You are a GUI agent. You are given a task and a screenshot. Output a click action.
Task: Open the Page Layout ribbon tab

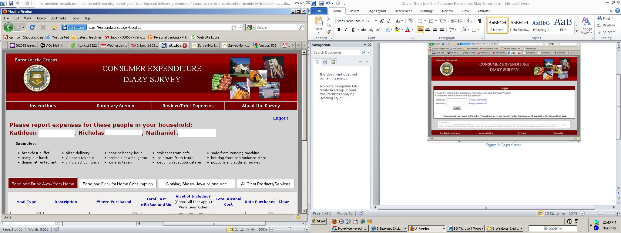[x=377, y=11]
